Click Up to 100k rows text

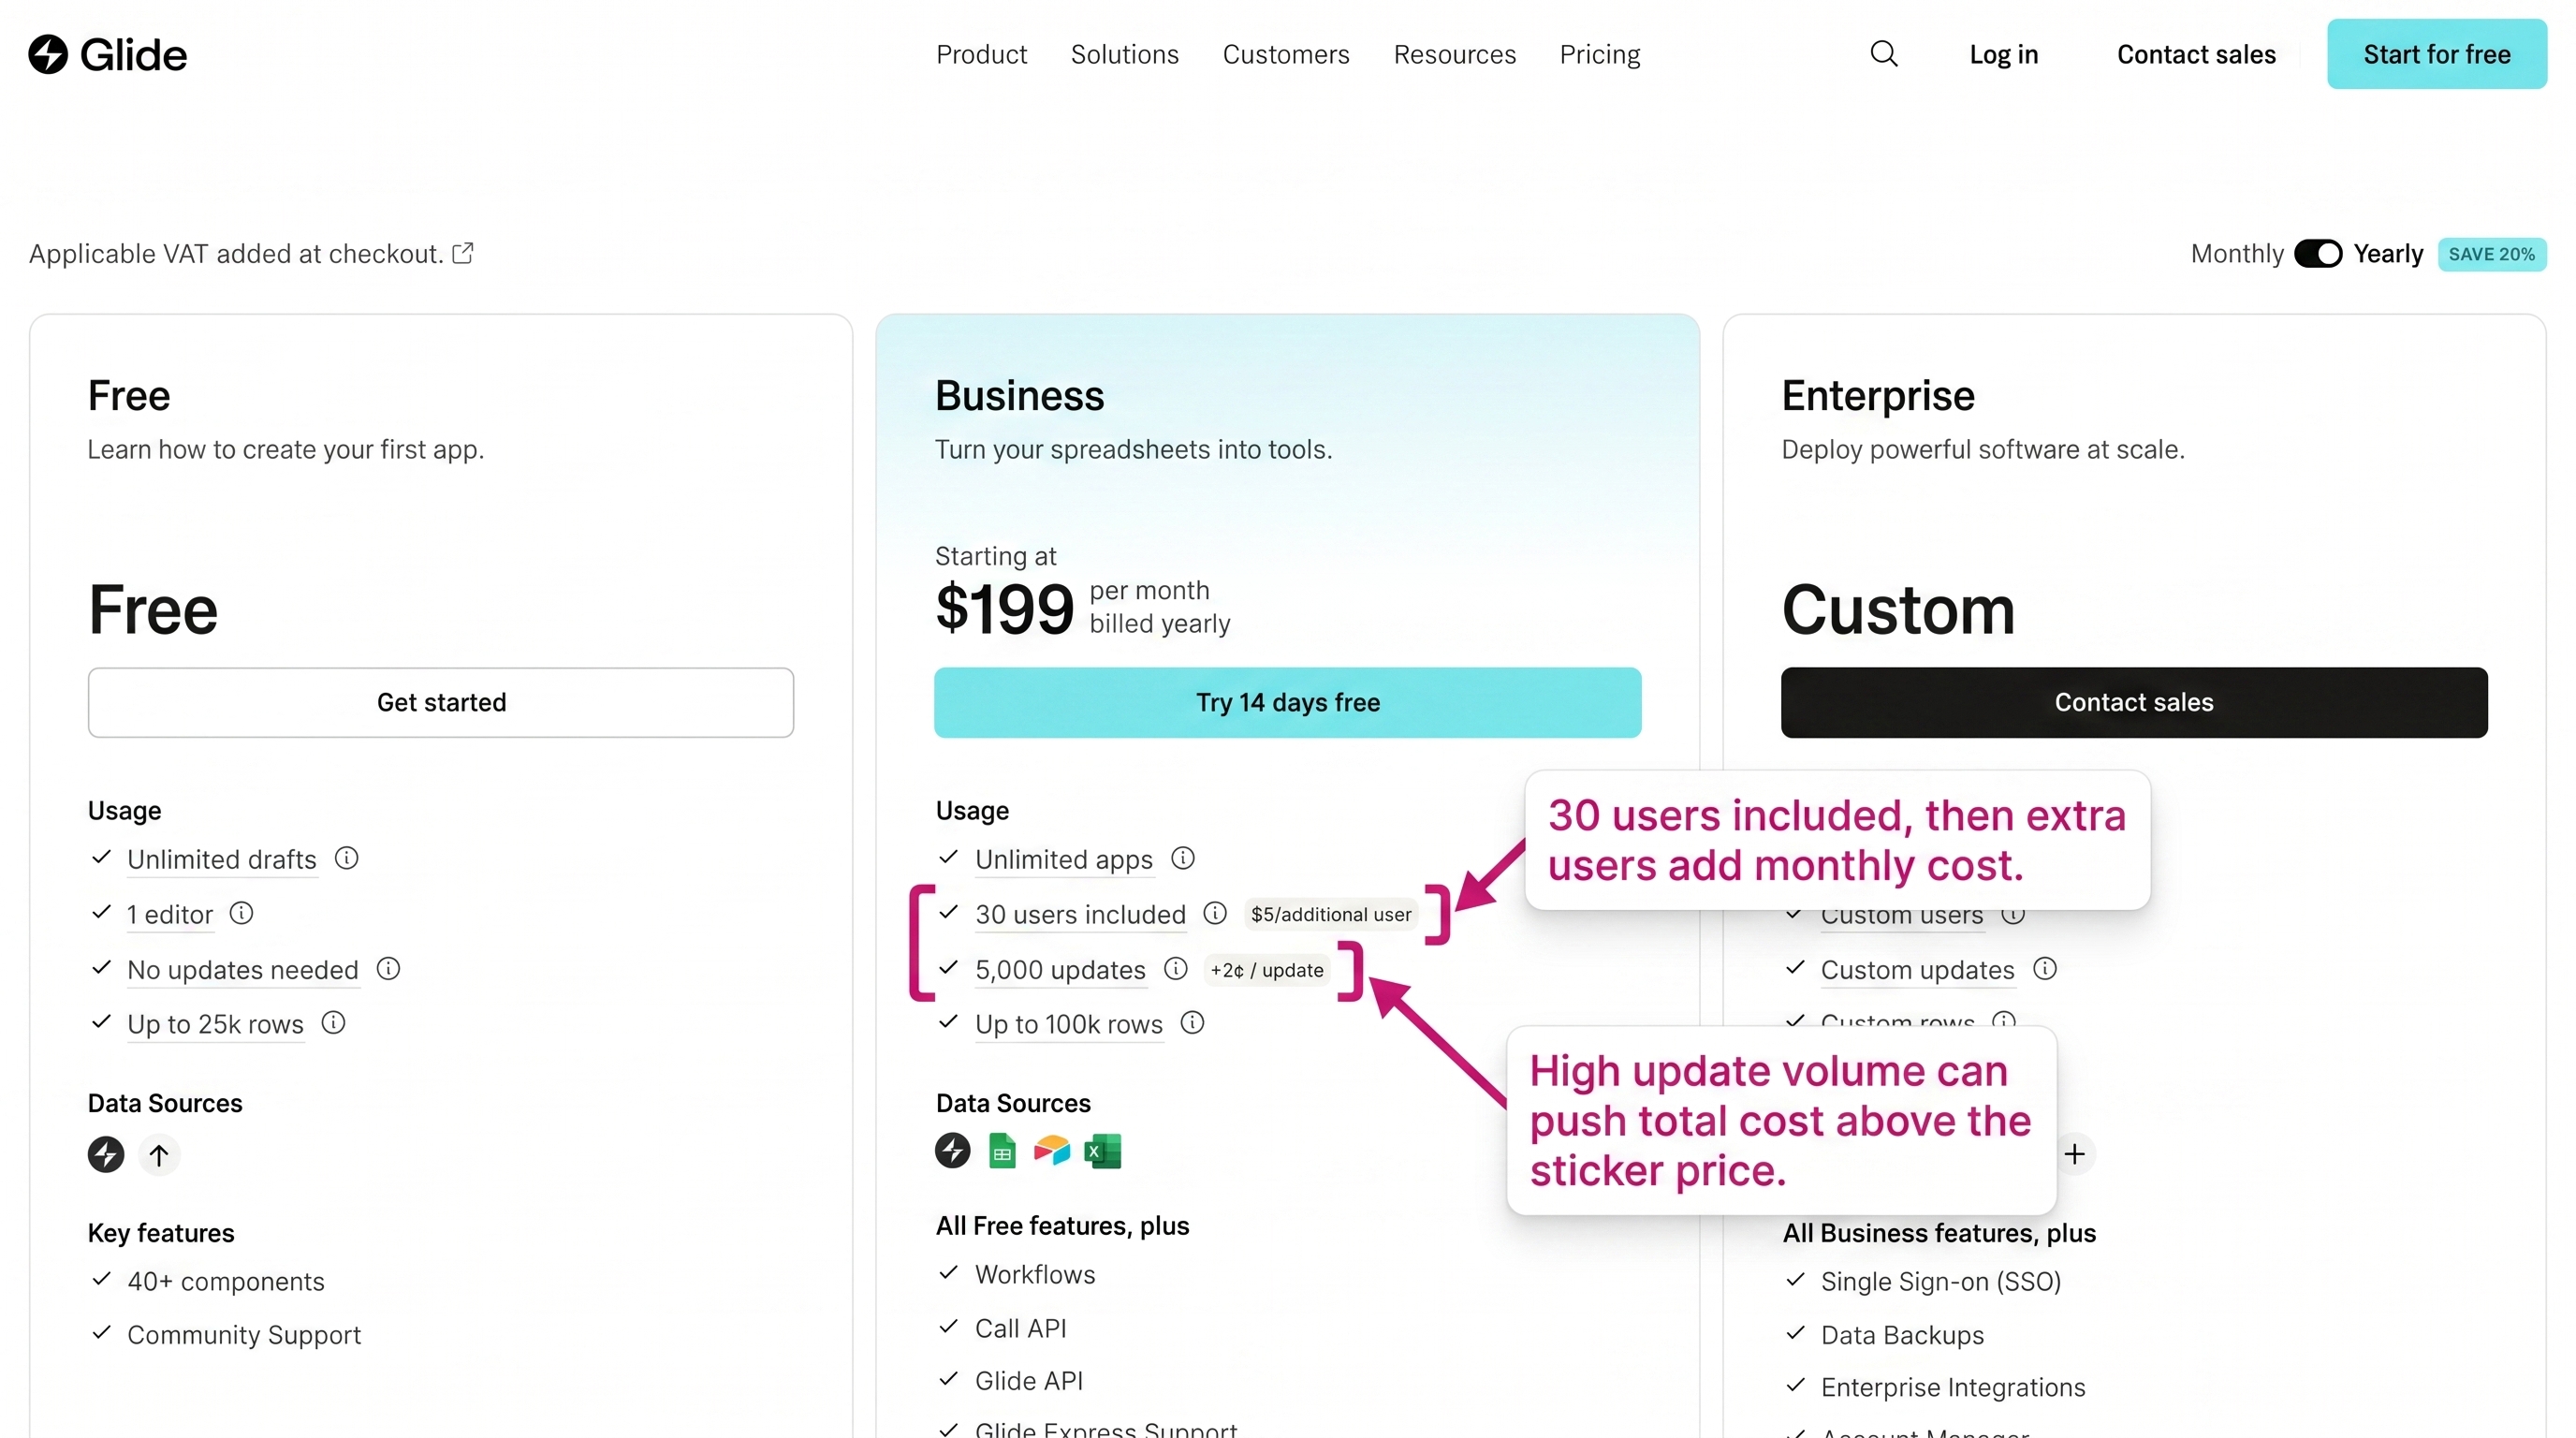(1069, 1024)
